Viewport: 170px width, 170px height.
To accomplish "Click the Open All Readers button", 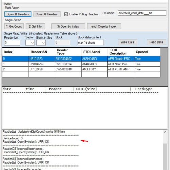I will point(18,14).
